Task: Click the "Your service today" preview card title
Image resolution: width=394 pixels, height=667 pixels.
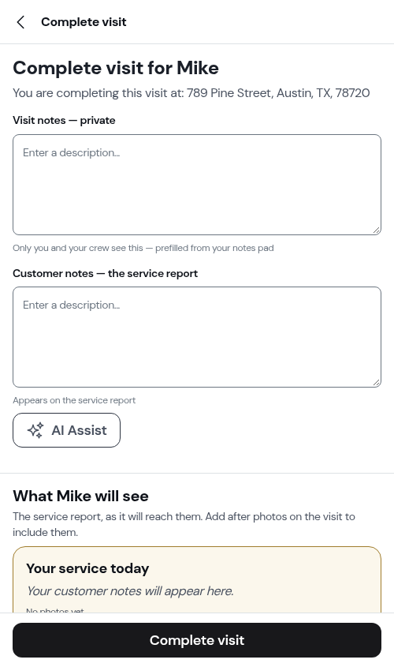Action: [x=87, y=568]
